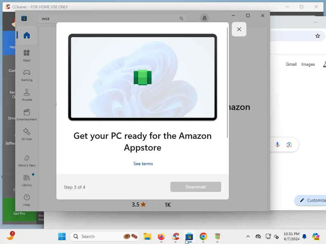The width and height of the screenshot is (326, 244).
Task: Open Firefox from taskbar
Action: [x=161, y=236]
